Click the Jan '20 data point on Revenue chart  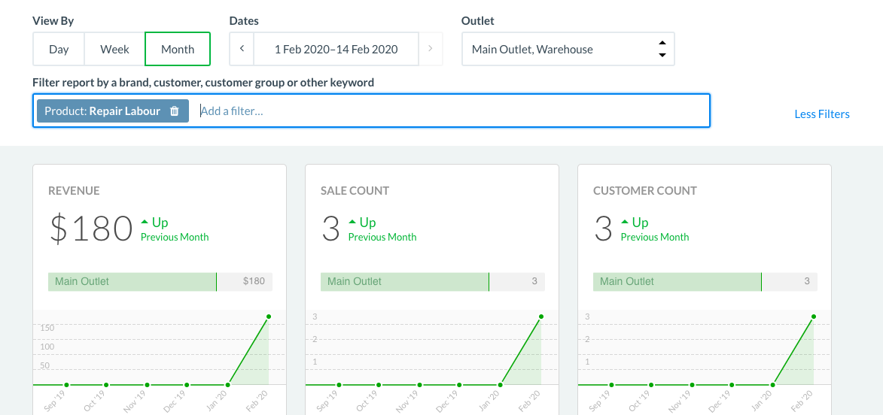point(227,385)
